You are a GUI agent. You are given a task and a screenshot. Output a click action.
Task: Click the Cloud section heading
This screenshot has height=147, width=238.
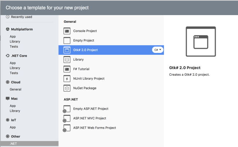coord(16,82)
